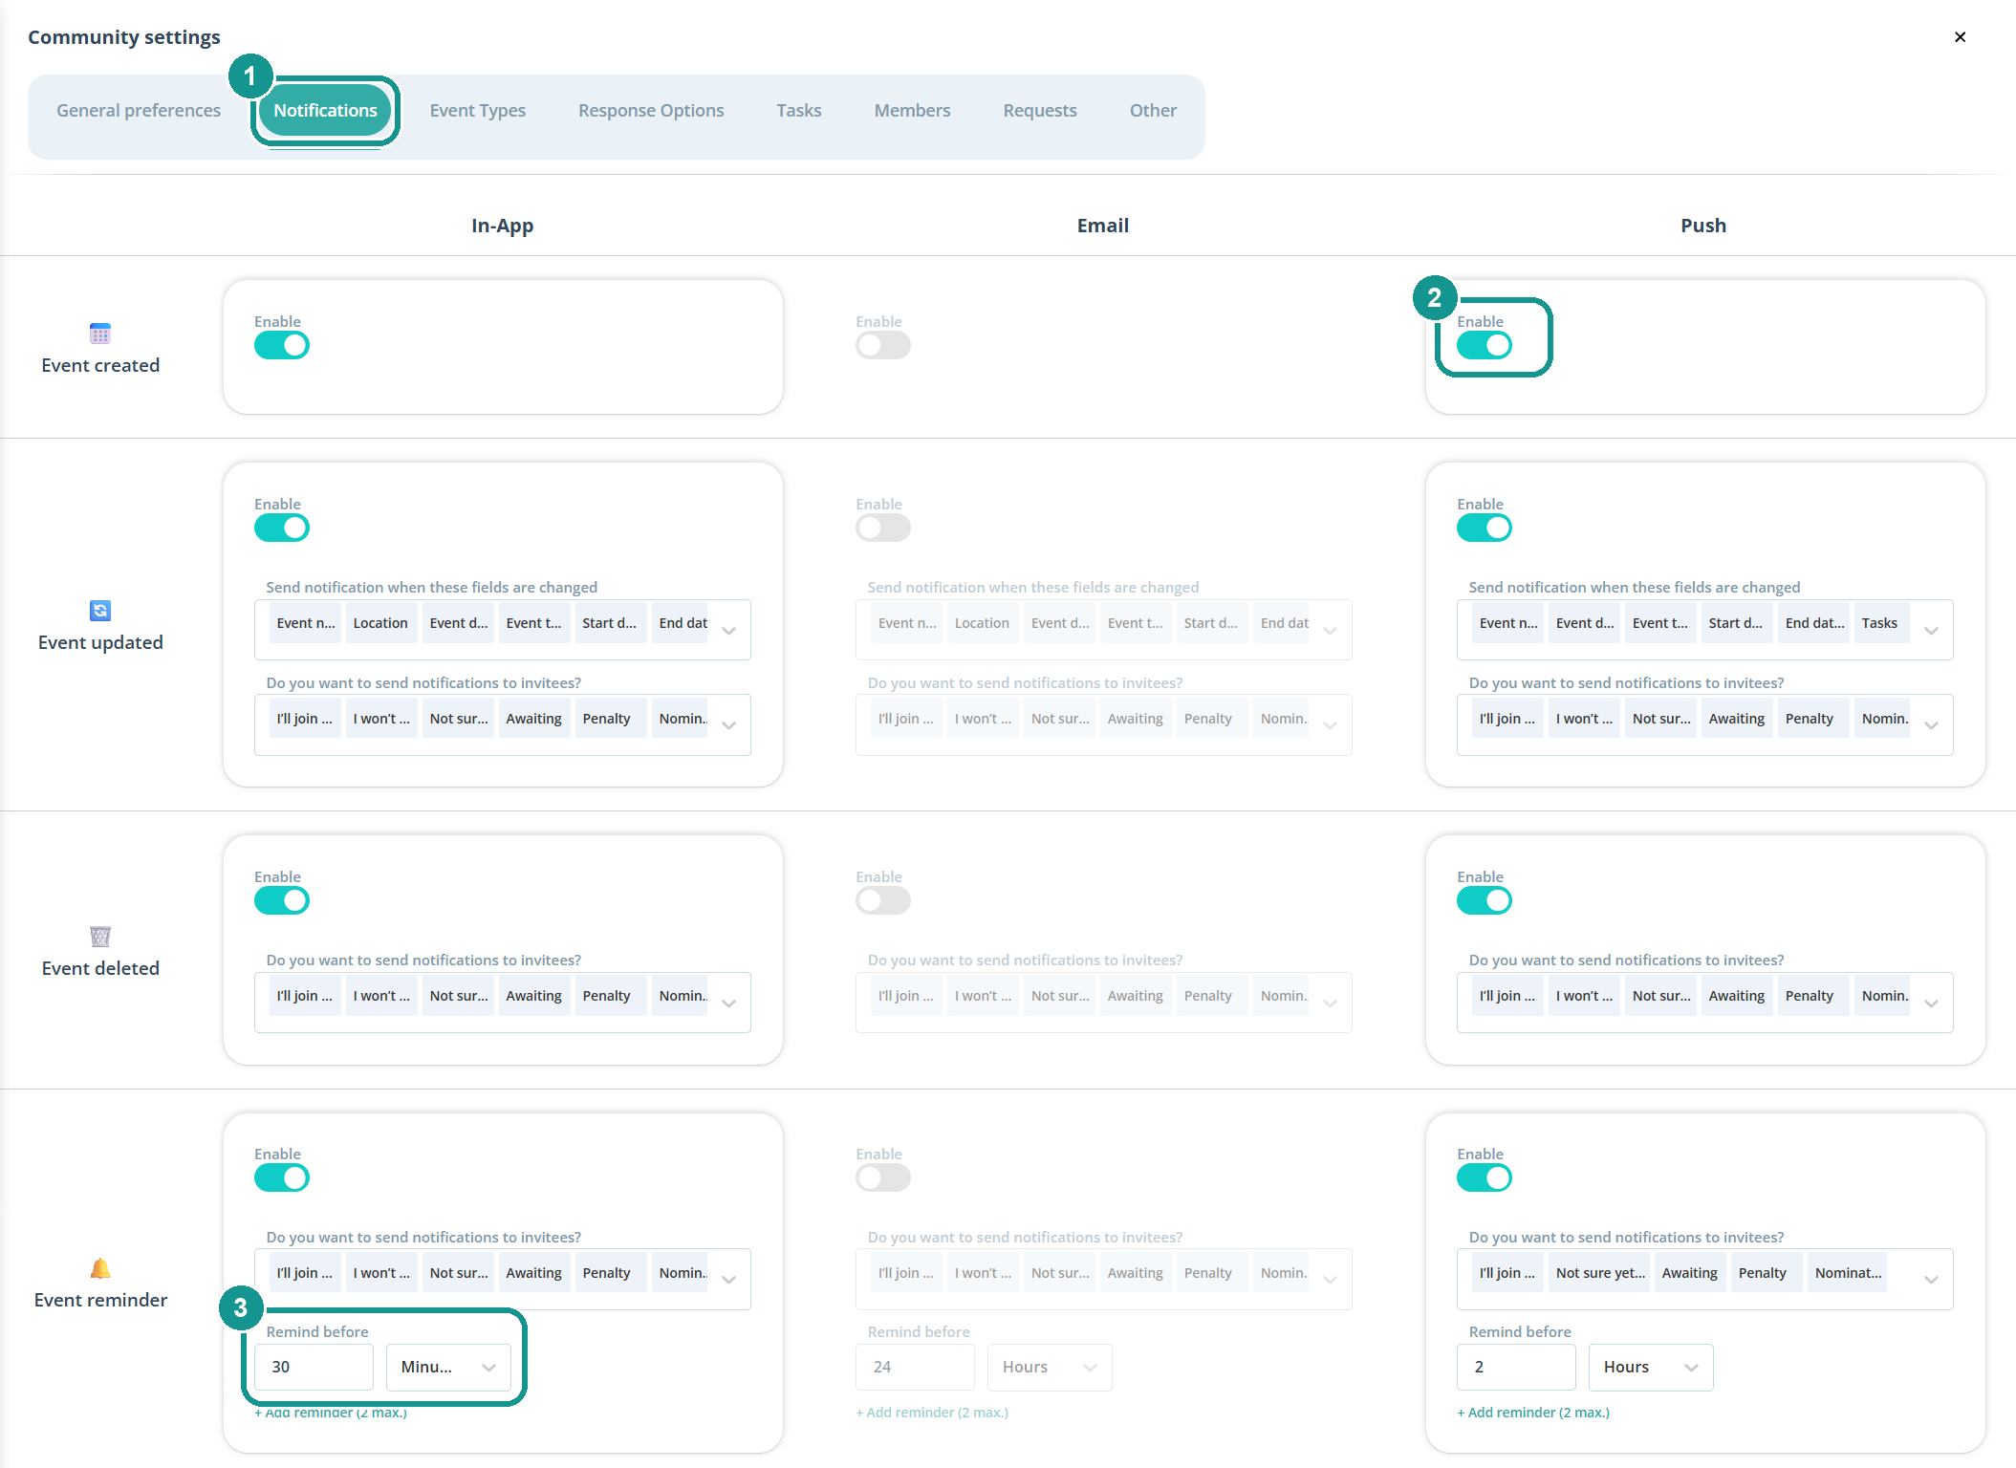Toggle Push enable for Event updated

[x=1485, y=529]
